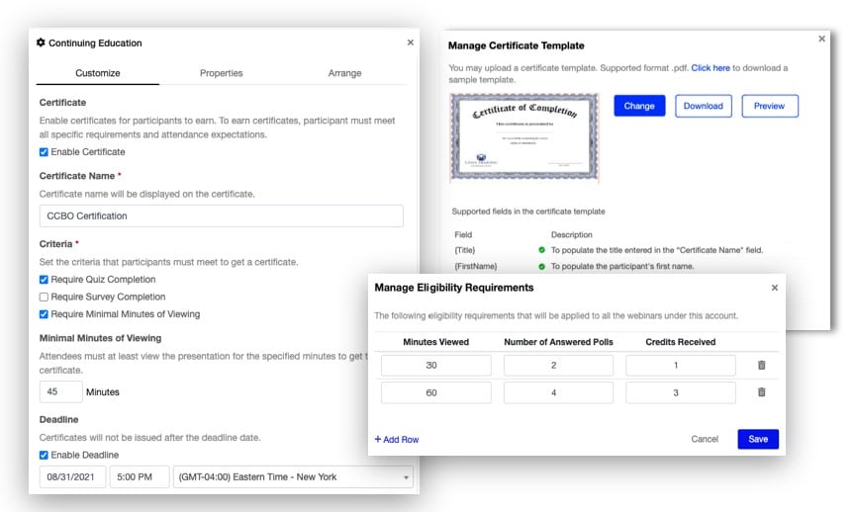The height and width of the screenshot is (512, 855).
Task: Click the Change template button
Action: (639, 106)
